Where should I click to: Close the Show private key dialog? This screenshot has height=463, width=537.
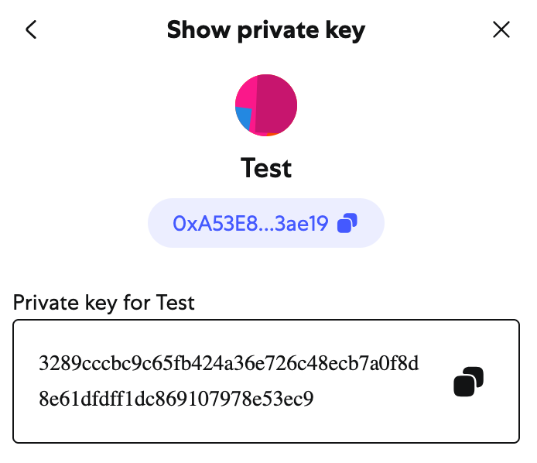[x=501, y=29]
